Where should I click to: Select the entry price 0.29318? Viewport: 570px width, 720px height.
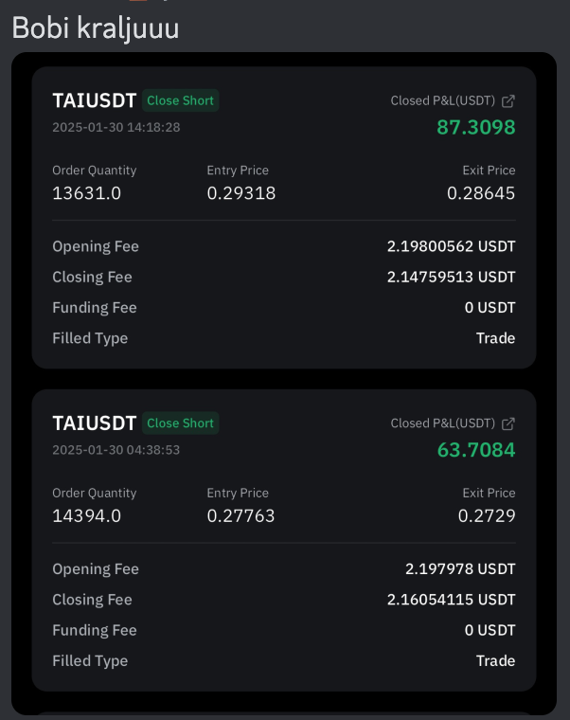click(241, 193)
